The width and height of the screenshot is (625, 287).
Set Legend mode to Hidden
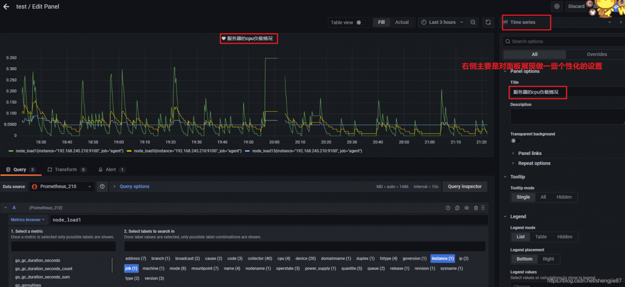pos(564,237)
